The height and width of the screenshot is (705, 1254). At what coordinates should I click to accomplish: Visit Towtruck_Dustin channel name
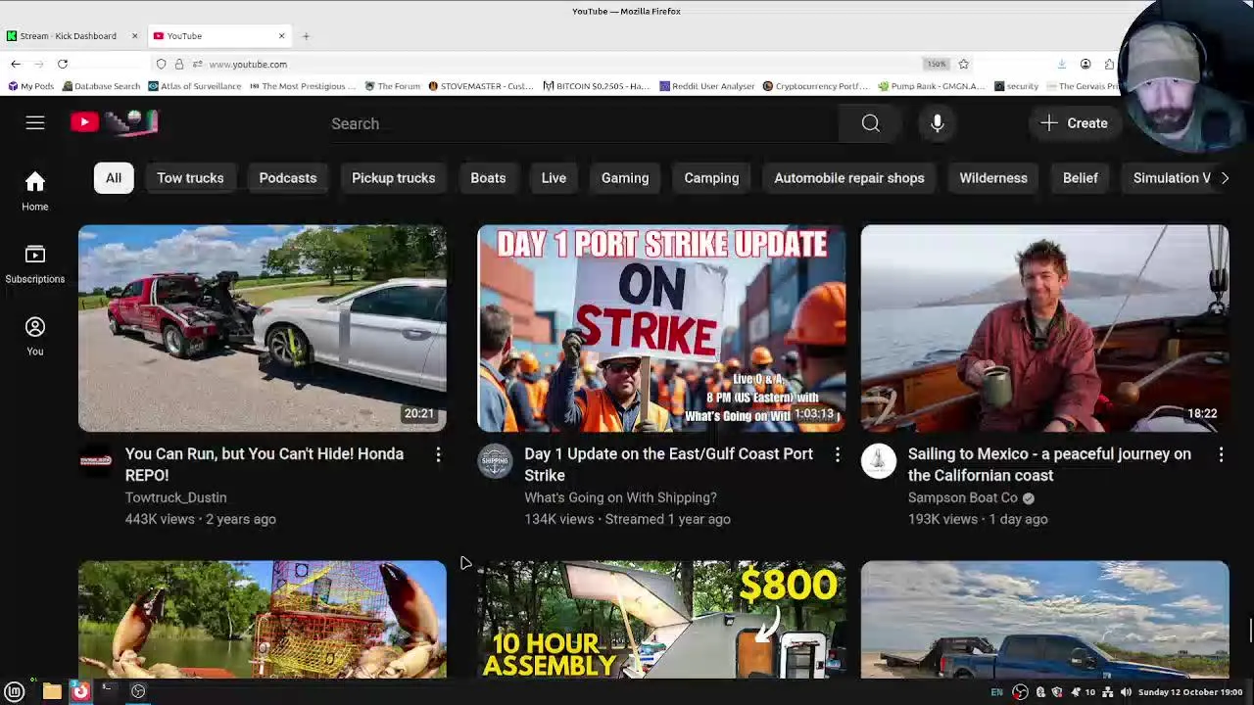point(176,497)
